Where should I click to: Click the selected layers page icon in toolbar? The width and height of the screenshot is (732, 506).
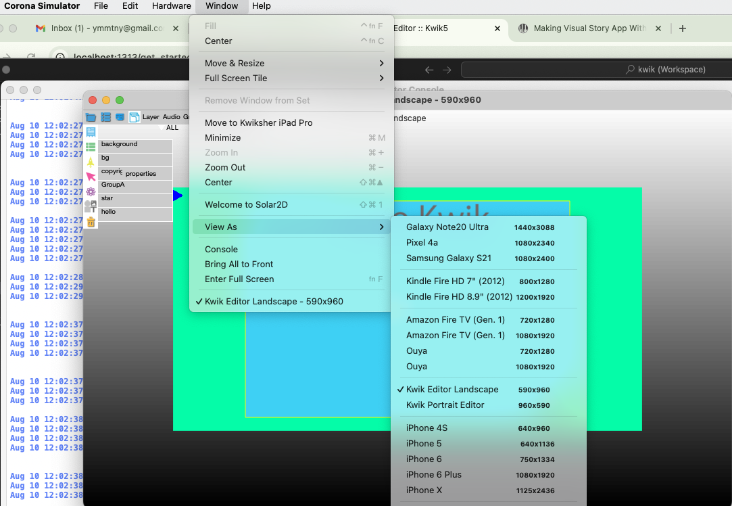pos(135,117)
